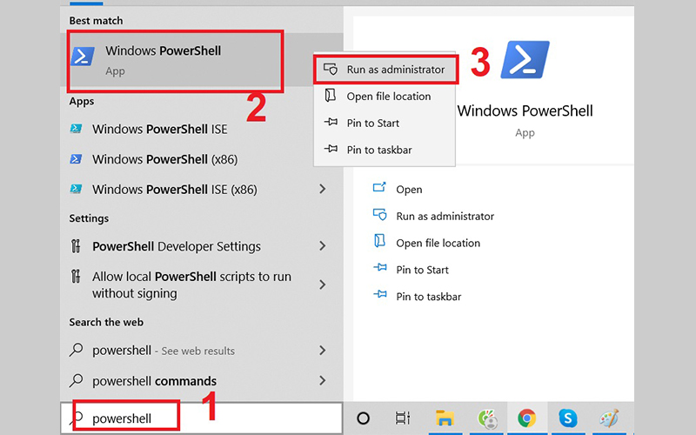Expand PowerShell Developer Settings chevron
Screen dimensions: 696x435
click(323, 246)
